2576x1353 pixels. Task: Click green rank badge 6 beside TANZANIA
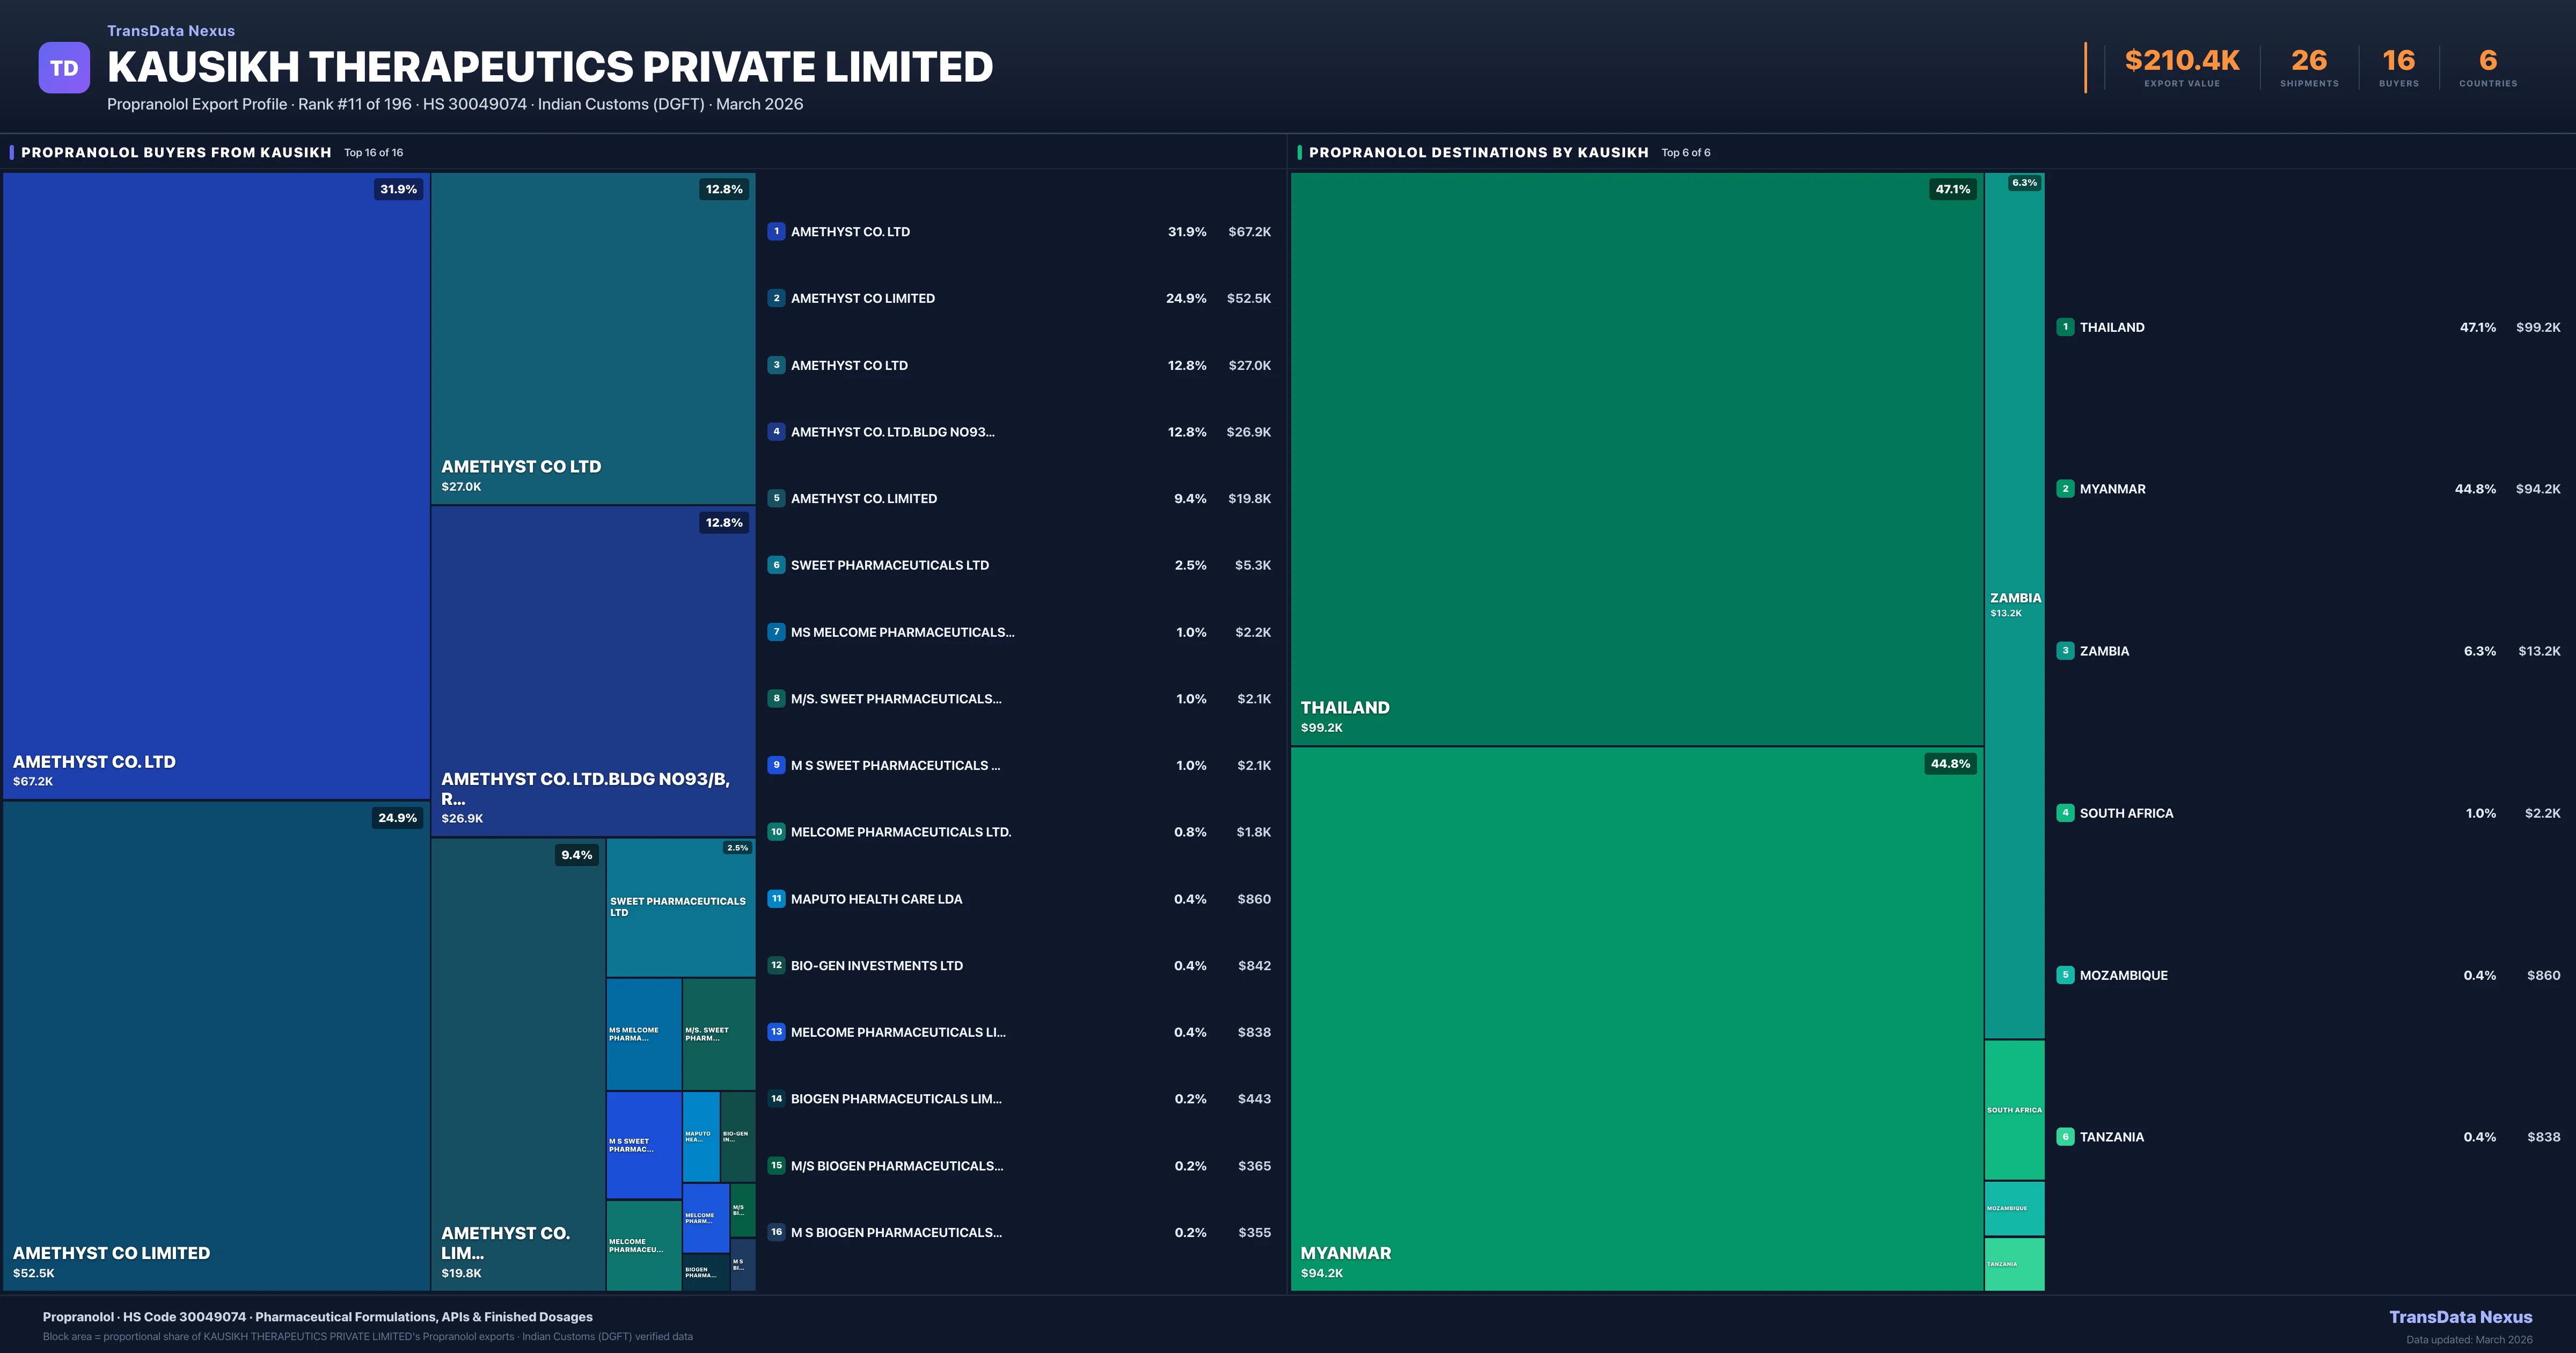(2065, 1137)
